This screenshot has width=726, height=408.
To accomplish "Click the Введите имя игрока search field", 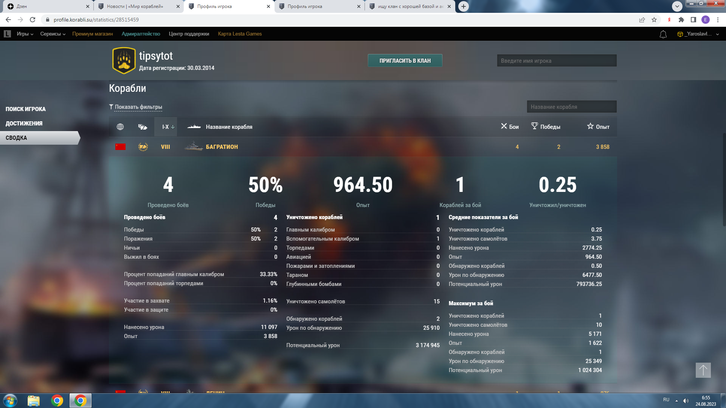I will pos(557,61).
